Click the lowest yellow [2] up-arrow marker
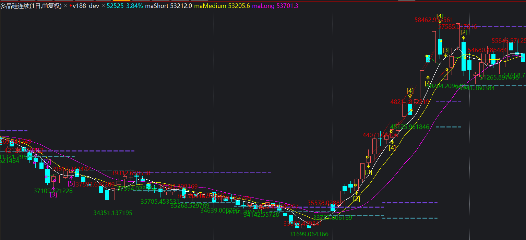 pos(357,199)
